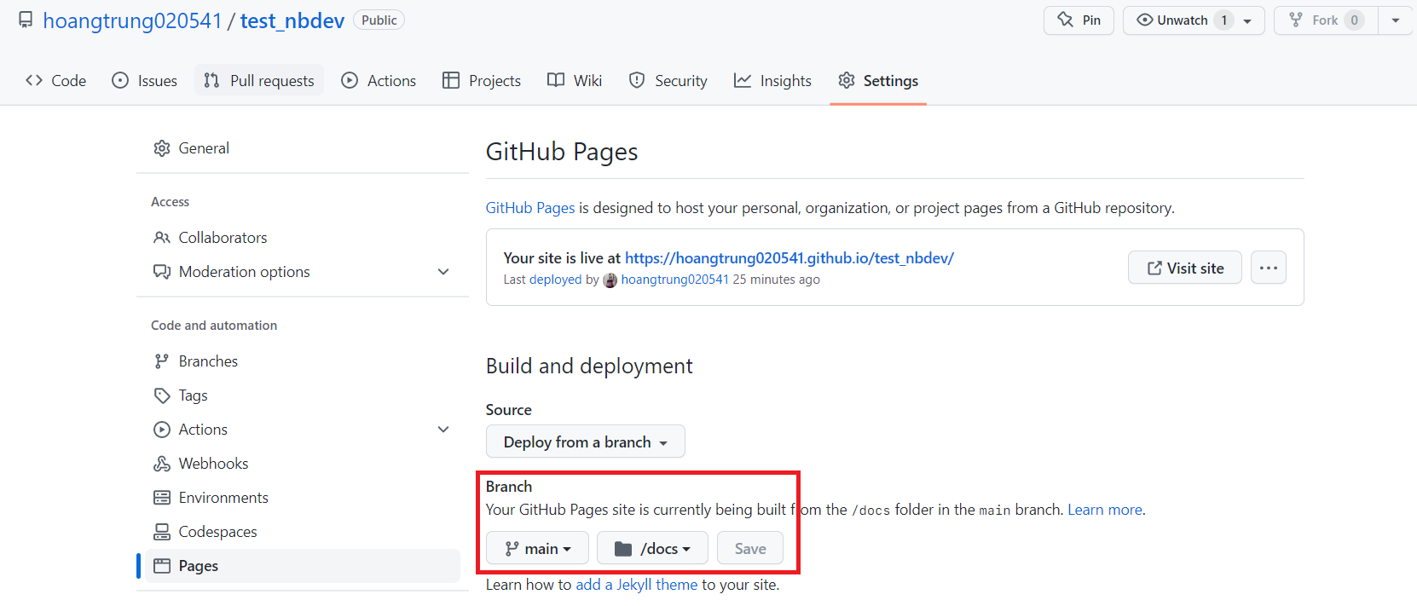Click the Environments server icon
This screenshot has height=606, width=1417.
pos(162,498)
